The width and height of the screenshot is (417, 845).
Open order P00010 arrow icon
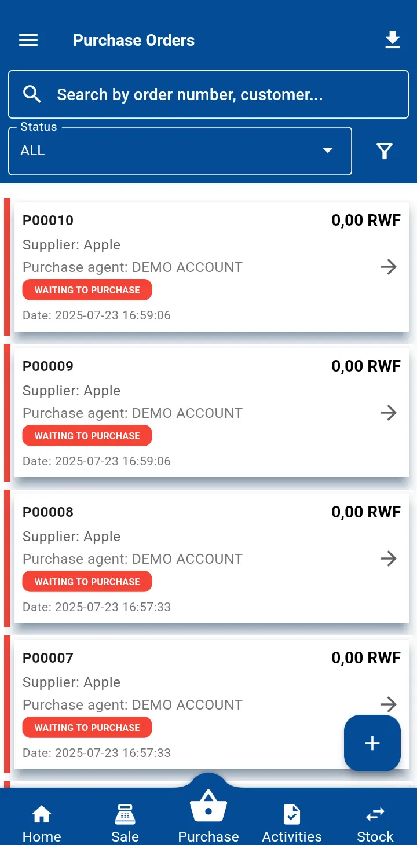pos(388,267)
